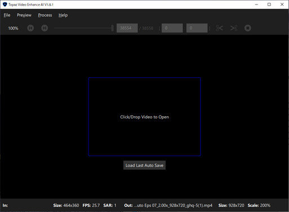Click the next frame button
This screenshot has height=212, width=289.
point(45,28)
